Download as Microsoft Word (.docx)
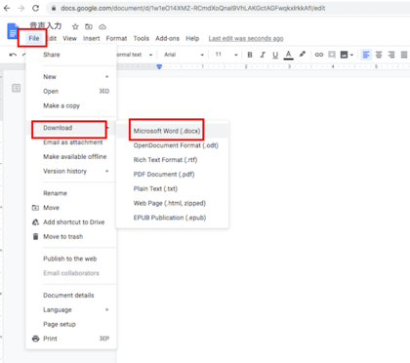 pos(173,131)
